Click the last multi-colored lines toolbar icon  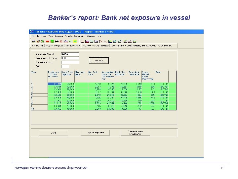(135, 41)
